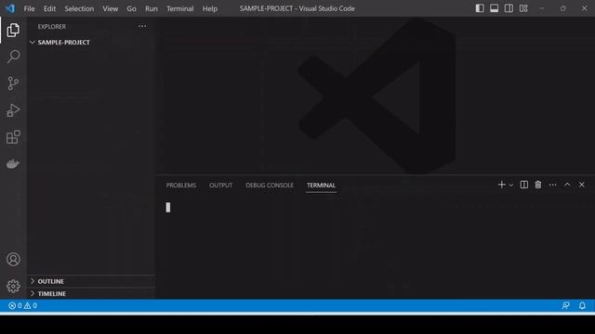
Task: Open Explorer views and more actions ellipsis
Action: pyautogui.click(x=142, y=26)
